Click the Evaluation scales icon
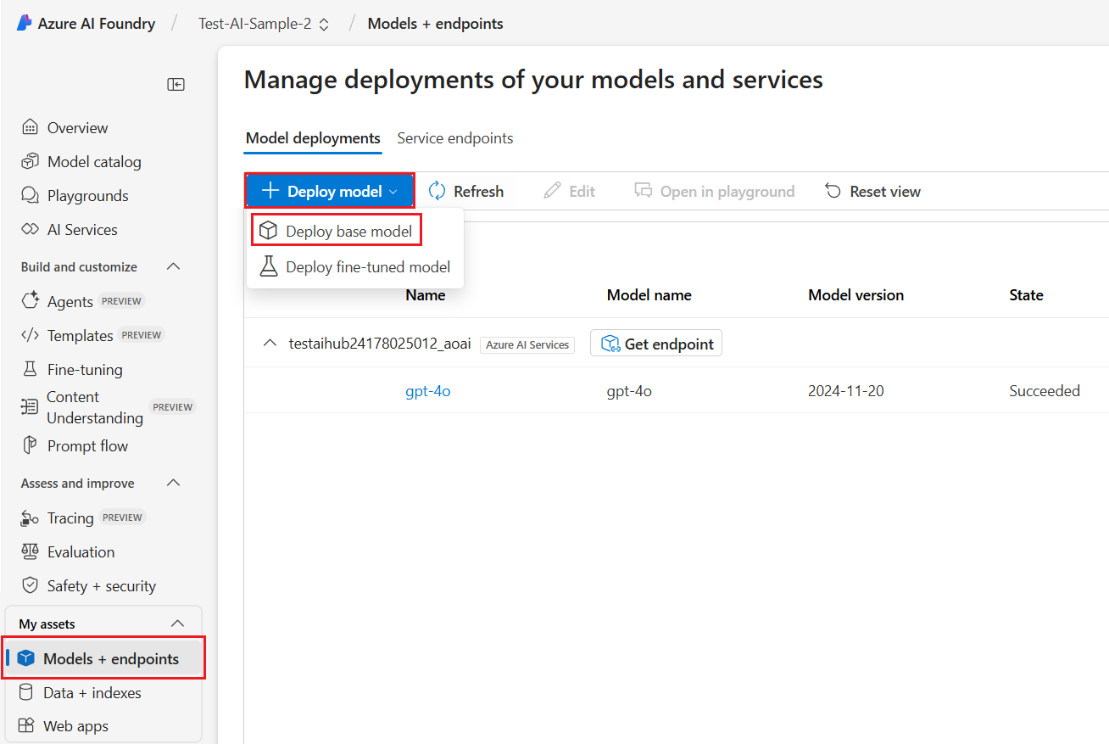The image size is (1109, 744). pyautogui.click(x=30, y=551)
